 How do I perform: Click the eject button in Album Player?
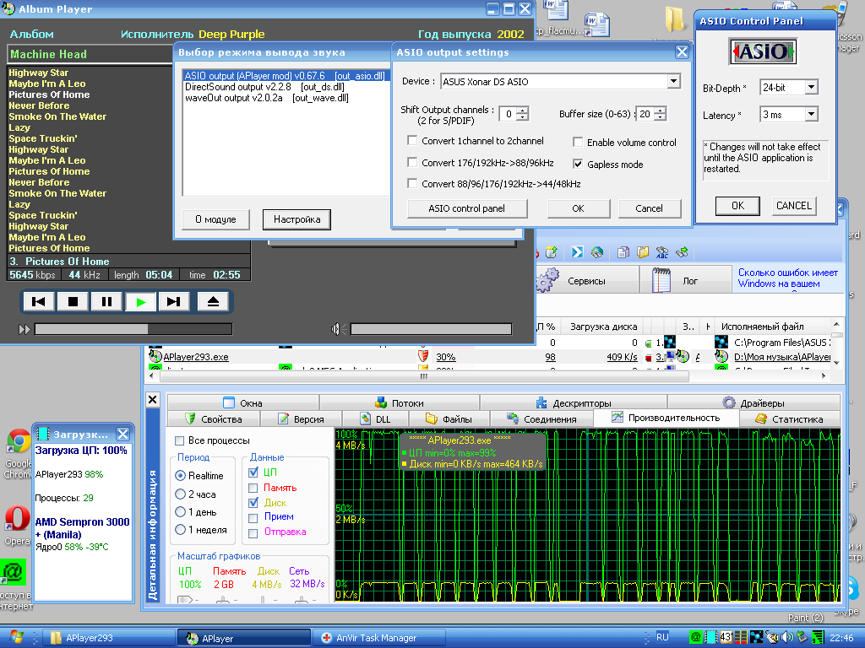click(x=213, y=301)
